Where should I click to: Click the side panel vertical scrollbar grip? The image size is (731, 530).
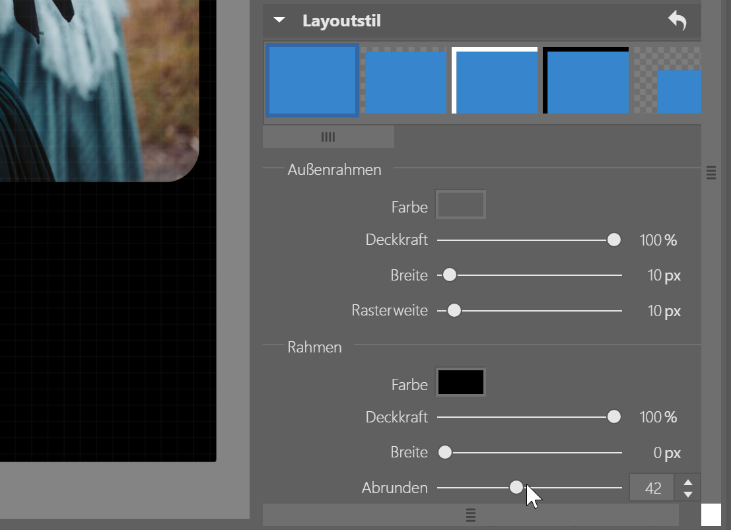[711, 173]
